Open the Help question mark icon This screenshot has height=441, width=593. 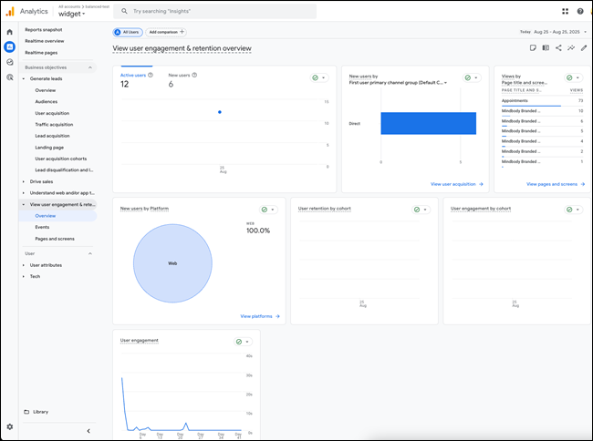(580, 11)
